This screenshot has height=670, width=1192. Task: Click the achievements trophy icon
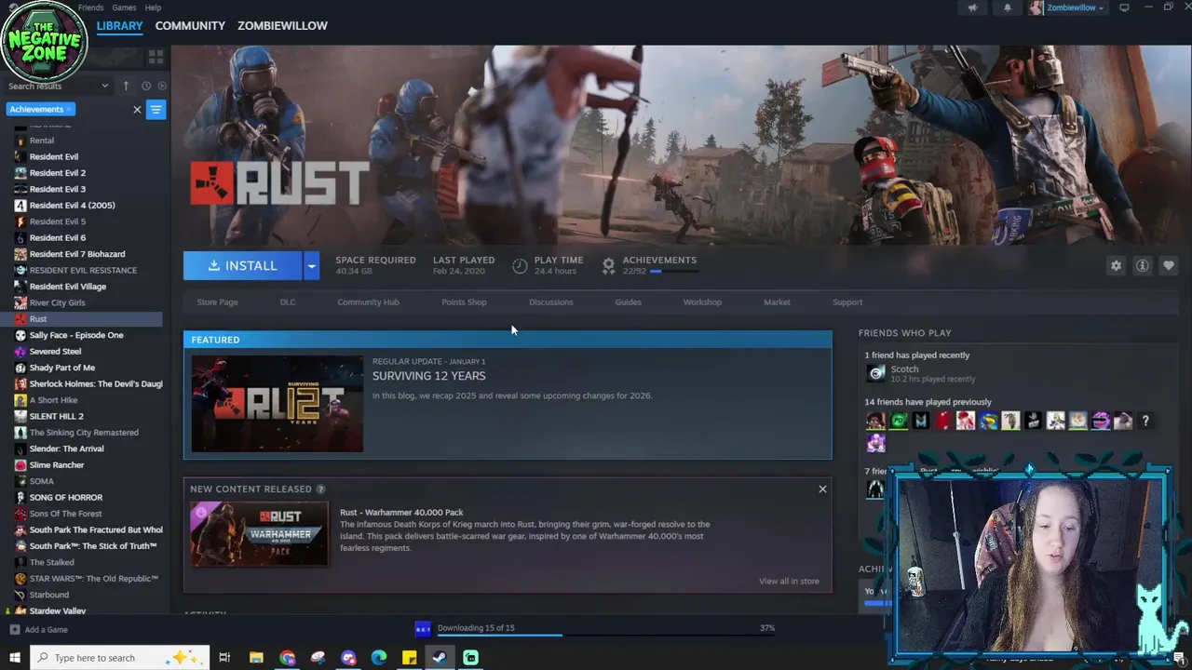click(608, 266)
